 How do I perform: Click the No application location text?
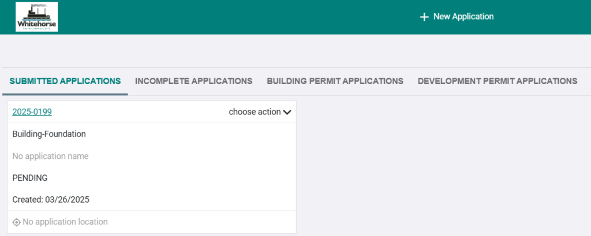pyautogui.click(x=65, y=222)
